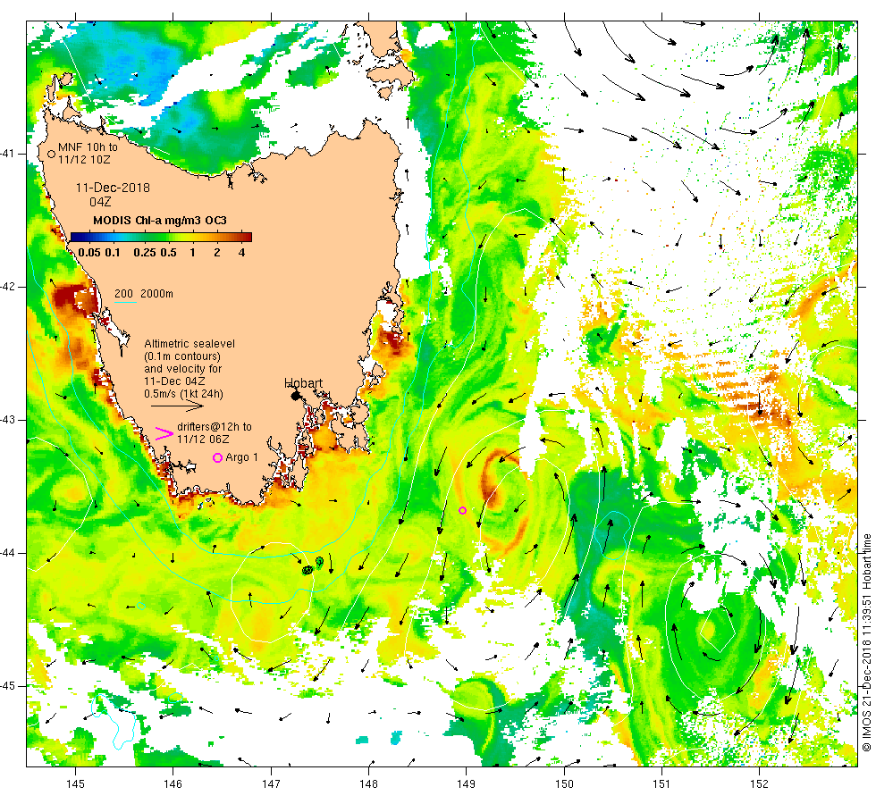
Task: Click the longitude axis label 149
Action: pos(466,784)
